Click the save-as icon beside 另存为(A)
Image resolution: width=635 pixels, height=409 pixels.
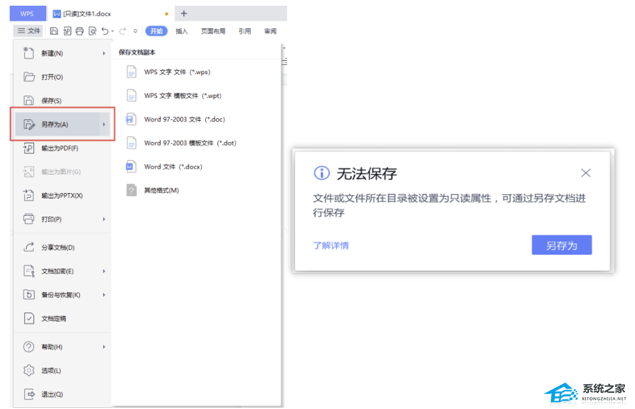[29, 125]
